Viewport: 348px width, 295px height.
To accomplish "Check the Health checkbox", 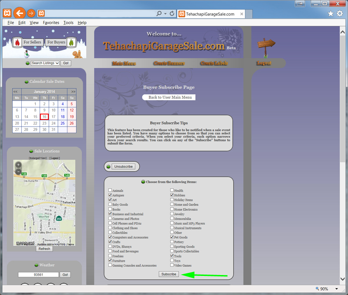I will 172,190.
